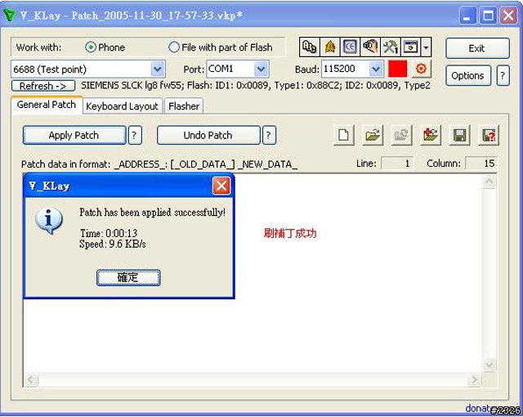Screen dimensions: 523x417
Task: Open the Flasher tab
Action: tap(184, 106)
